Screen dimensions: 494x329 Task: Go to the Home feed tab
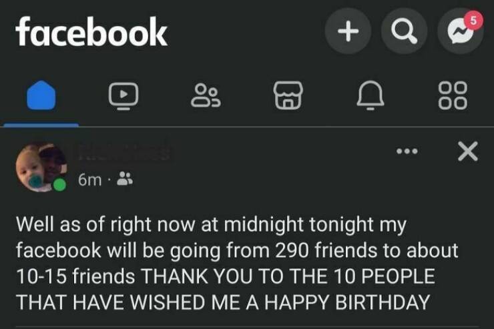(41, 95)
